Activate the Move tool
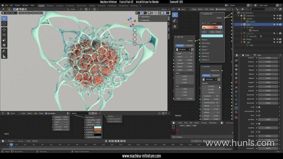The width and height of the screenshot is (283, 159). tap(4, 29)
